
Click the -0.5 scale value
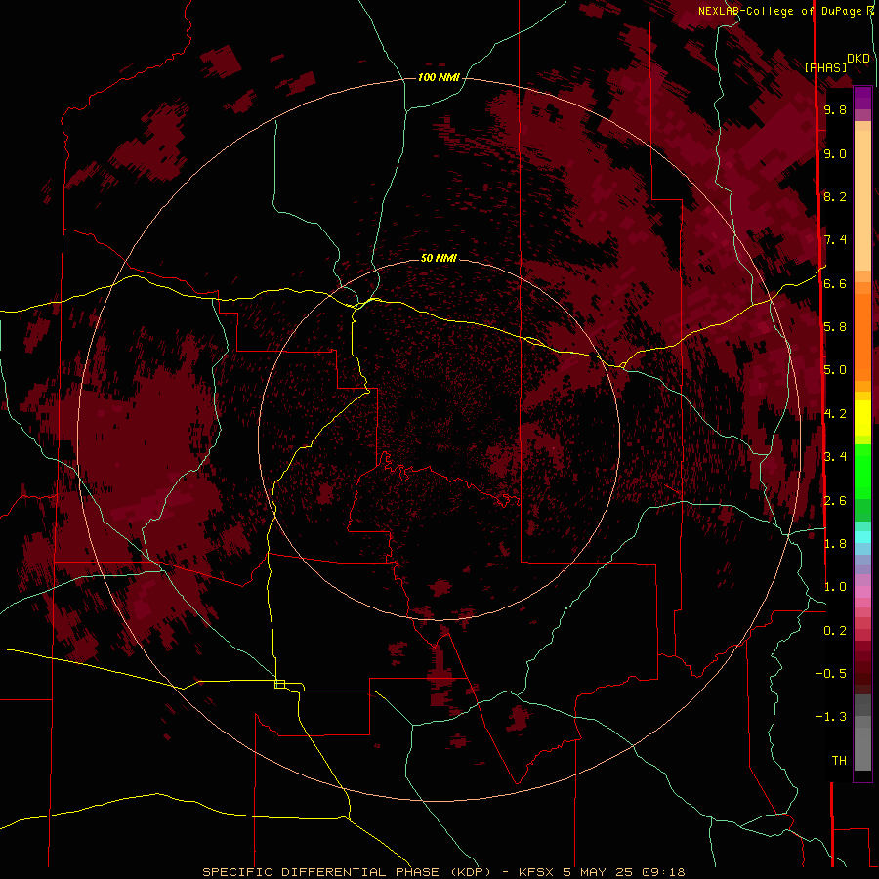coord(831,674)
